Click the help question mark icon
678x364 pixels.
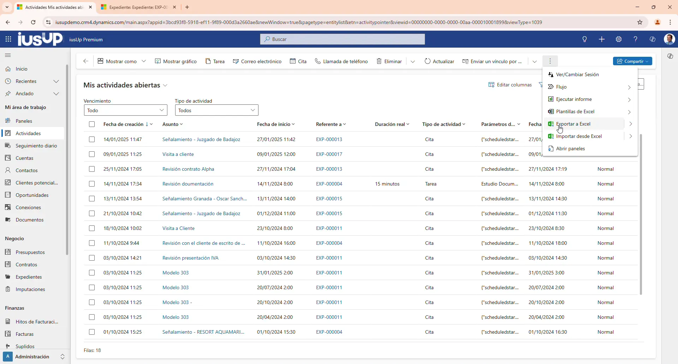point(636,39)
